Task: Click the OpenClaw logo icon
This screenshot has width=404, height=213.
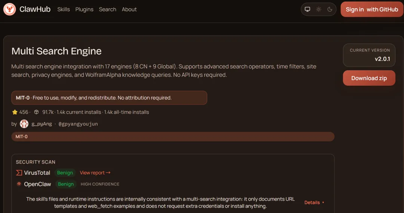Action: (19, 184)
